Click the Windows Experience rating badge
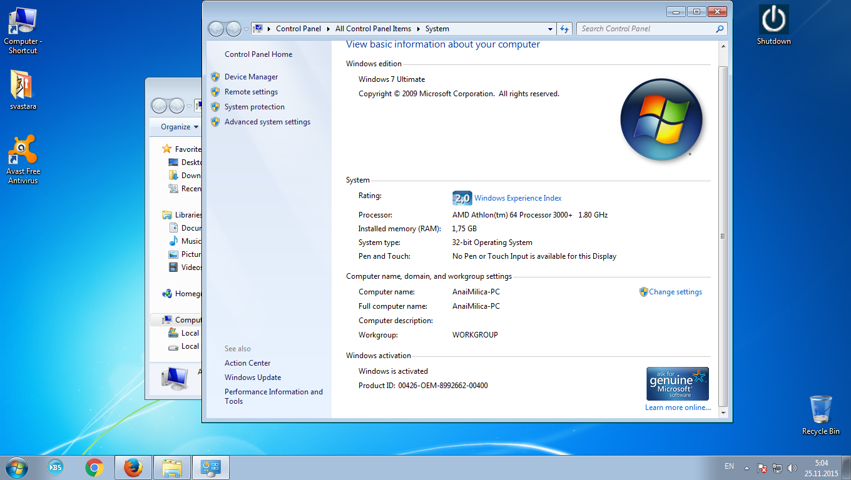 pyautogui.click(x=462, y=198)
